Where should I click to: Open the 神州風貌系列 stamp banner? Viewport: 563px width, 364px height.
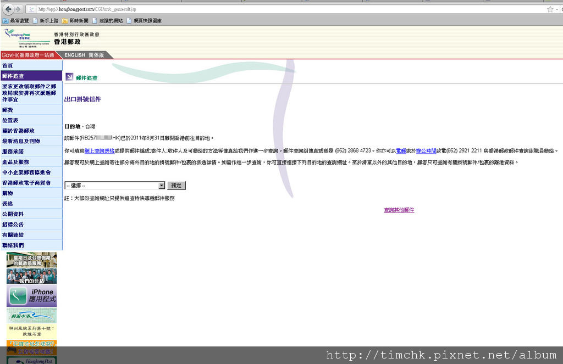pos(31,331)
